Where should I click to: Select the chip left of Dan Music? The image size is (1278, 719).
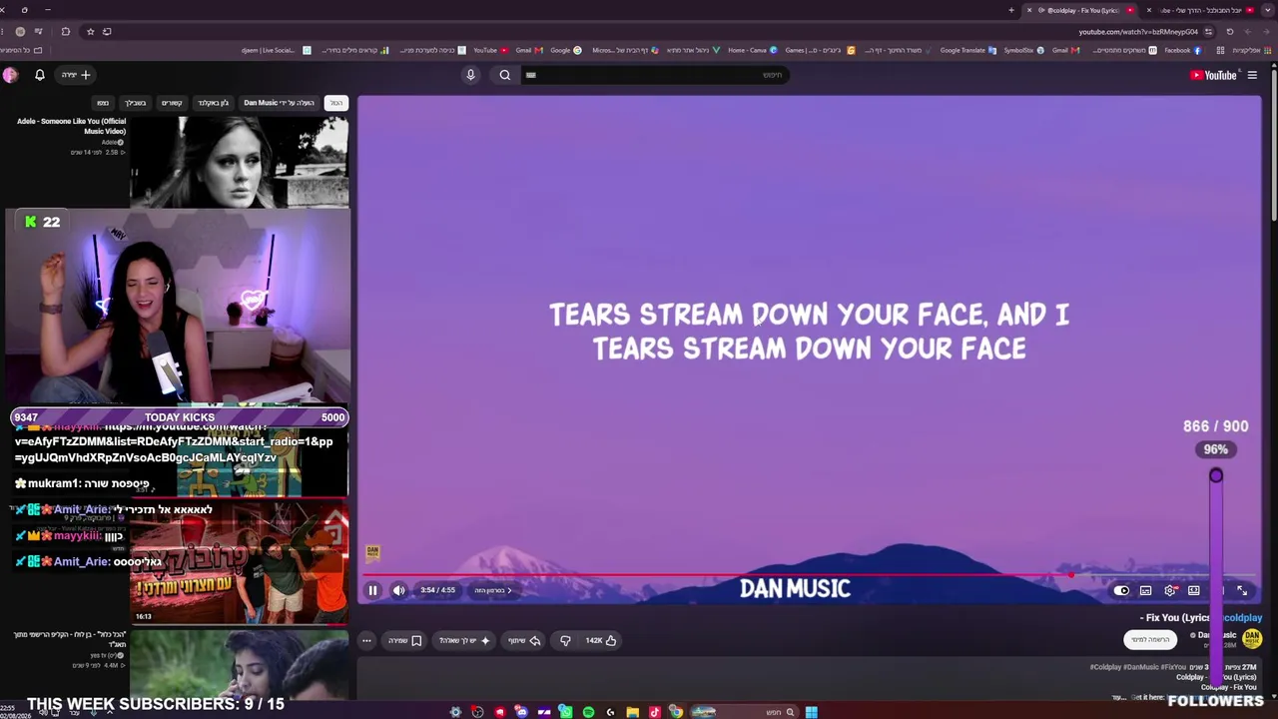(x=213, y=103)
